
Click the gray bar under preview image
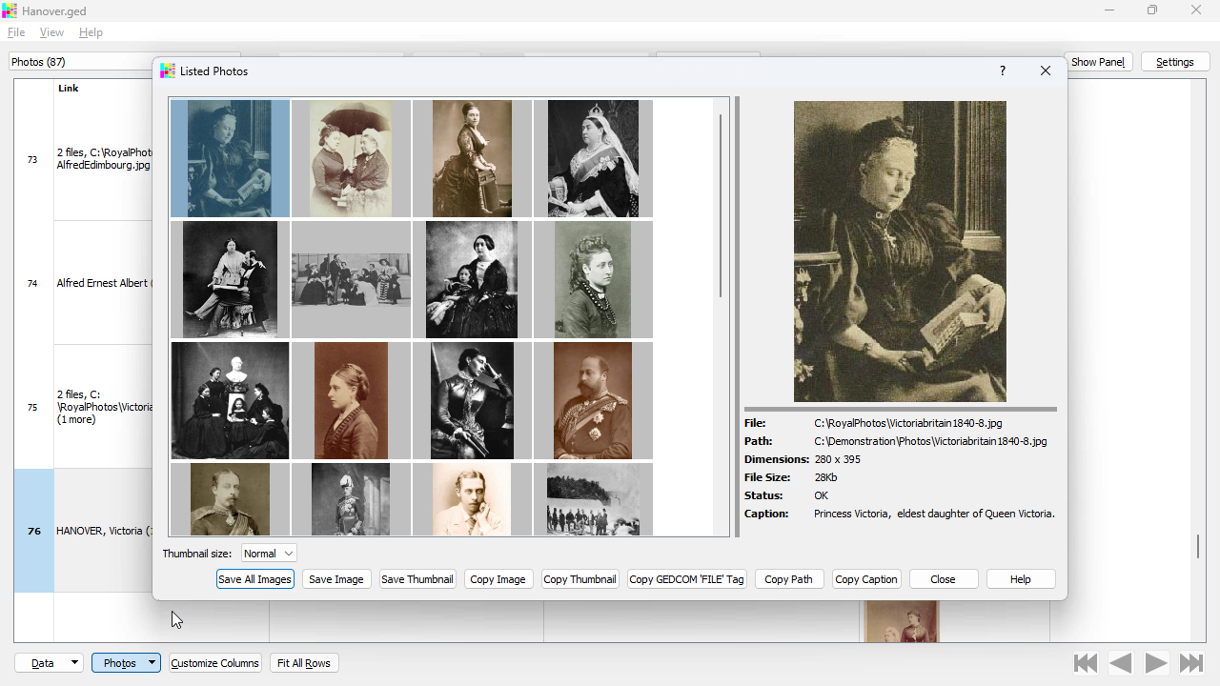[901, 409]
